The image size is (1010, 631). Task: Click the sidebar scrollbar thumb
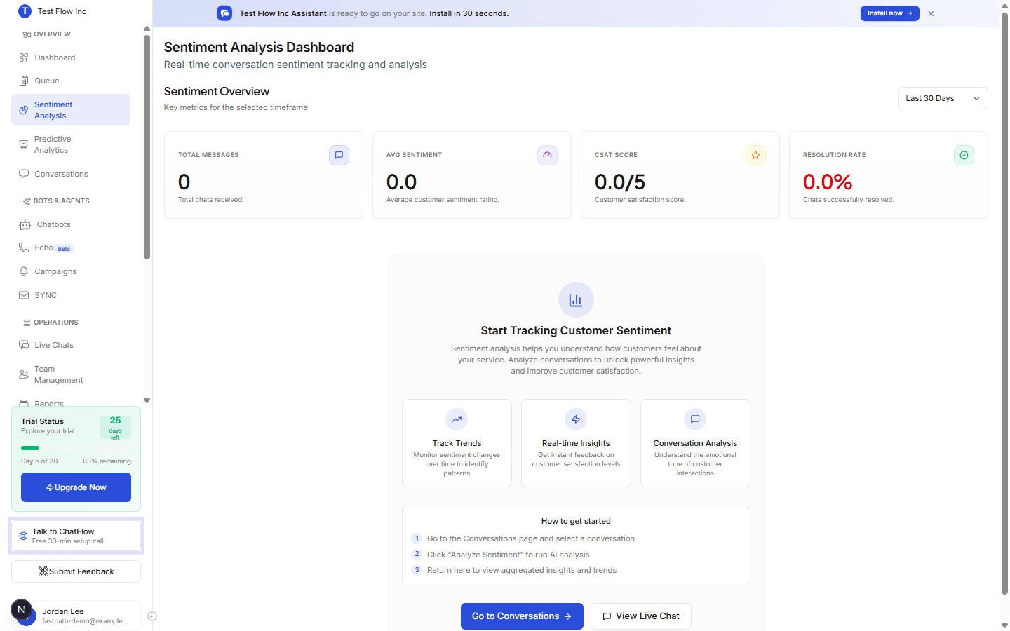point(147,147)
